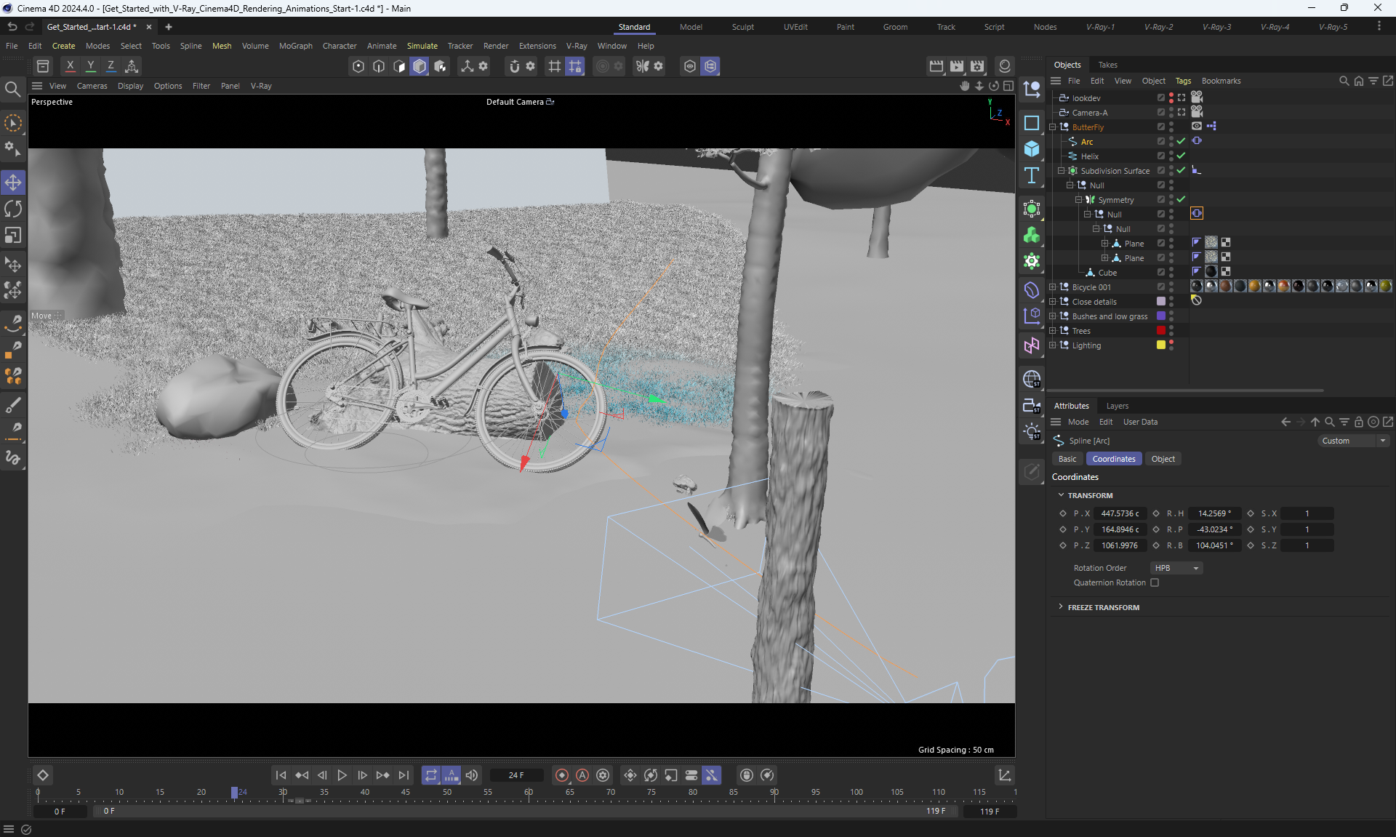Click the Lighting yellow layer color swatch
1396x837 pixels.
pos(1161,345)
